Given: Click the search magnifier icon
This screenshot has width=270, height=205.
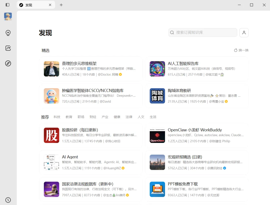Looking at the screenshot, I should pyautogui.click(x=172, y=32).
